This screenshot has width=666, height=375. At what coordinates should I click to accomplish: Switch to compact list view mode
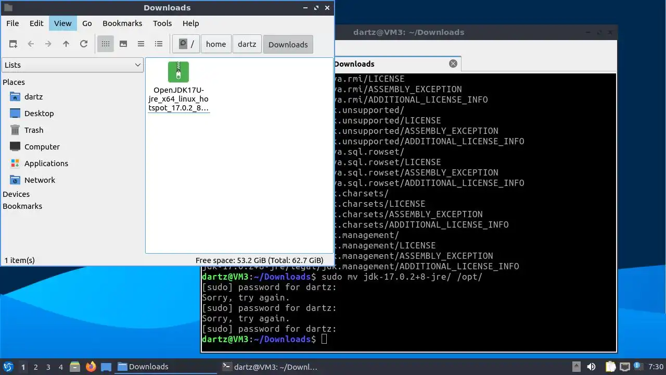coord(141,44)
